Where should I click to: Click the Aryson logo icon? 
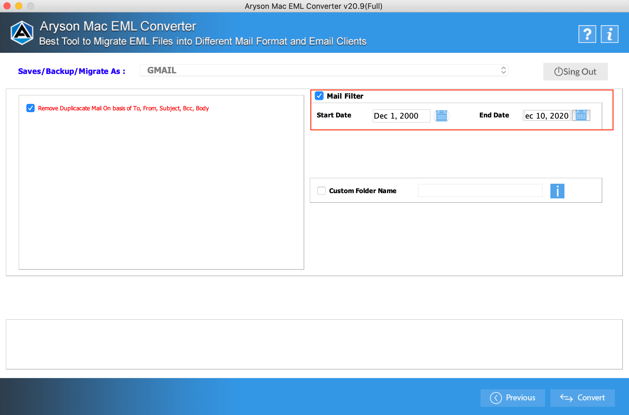pyautogui.click(x=22, y=33)
